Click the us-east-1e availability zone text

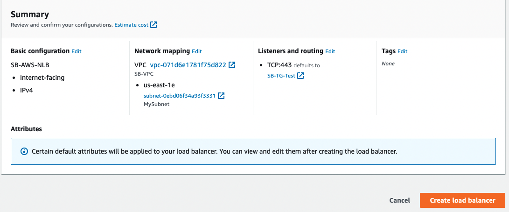pyautogui.click(x=159, y=85)
